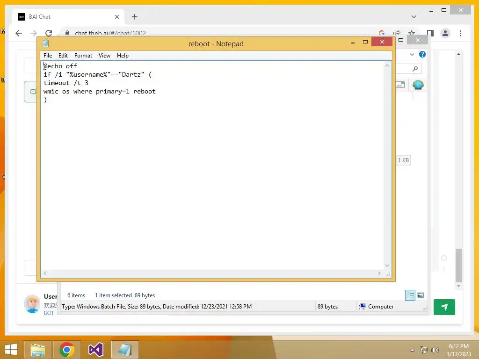Click the Notepad title bar icon
479x359 pixels.
click(x=45, y=43)
